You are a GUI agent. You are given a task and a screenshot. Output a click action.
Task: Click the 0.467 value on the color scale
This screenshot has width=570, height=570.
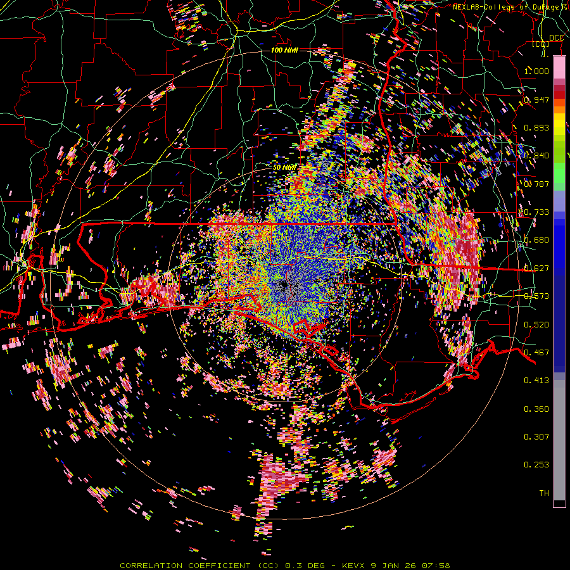click(x=536, y=353)
